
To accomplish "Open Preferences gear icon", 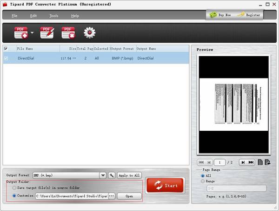I will pyautogui.click(x=89, y=32).
